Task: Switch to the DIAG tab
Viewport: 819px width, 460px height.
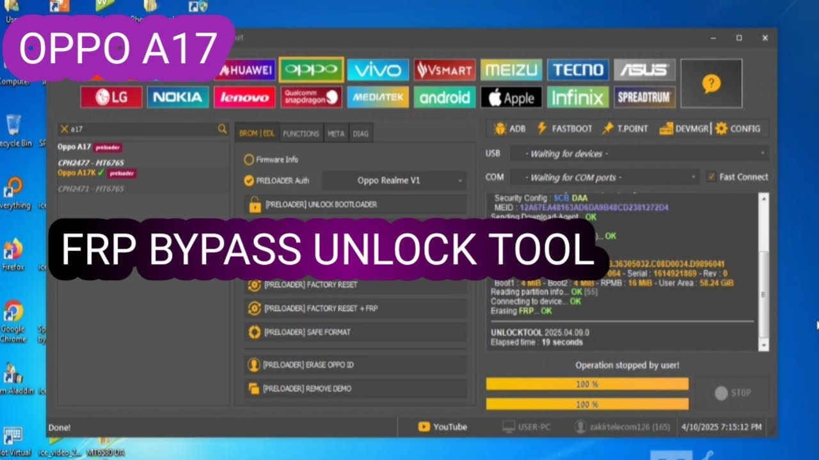Action: coord(360,134)
